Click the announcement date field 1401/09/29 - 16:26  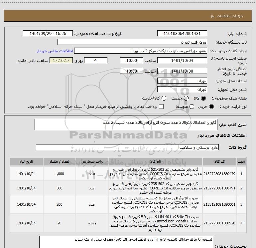point(48,34)
